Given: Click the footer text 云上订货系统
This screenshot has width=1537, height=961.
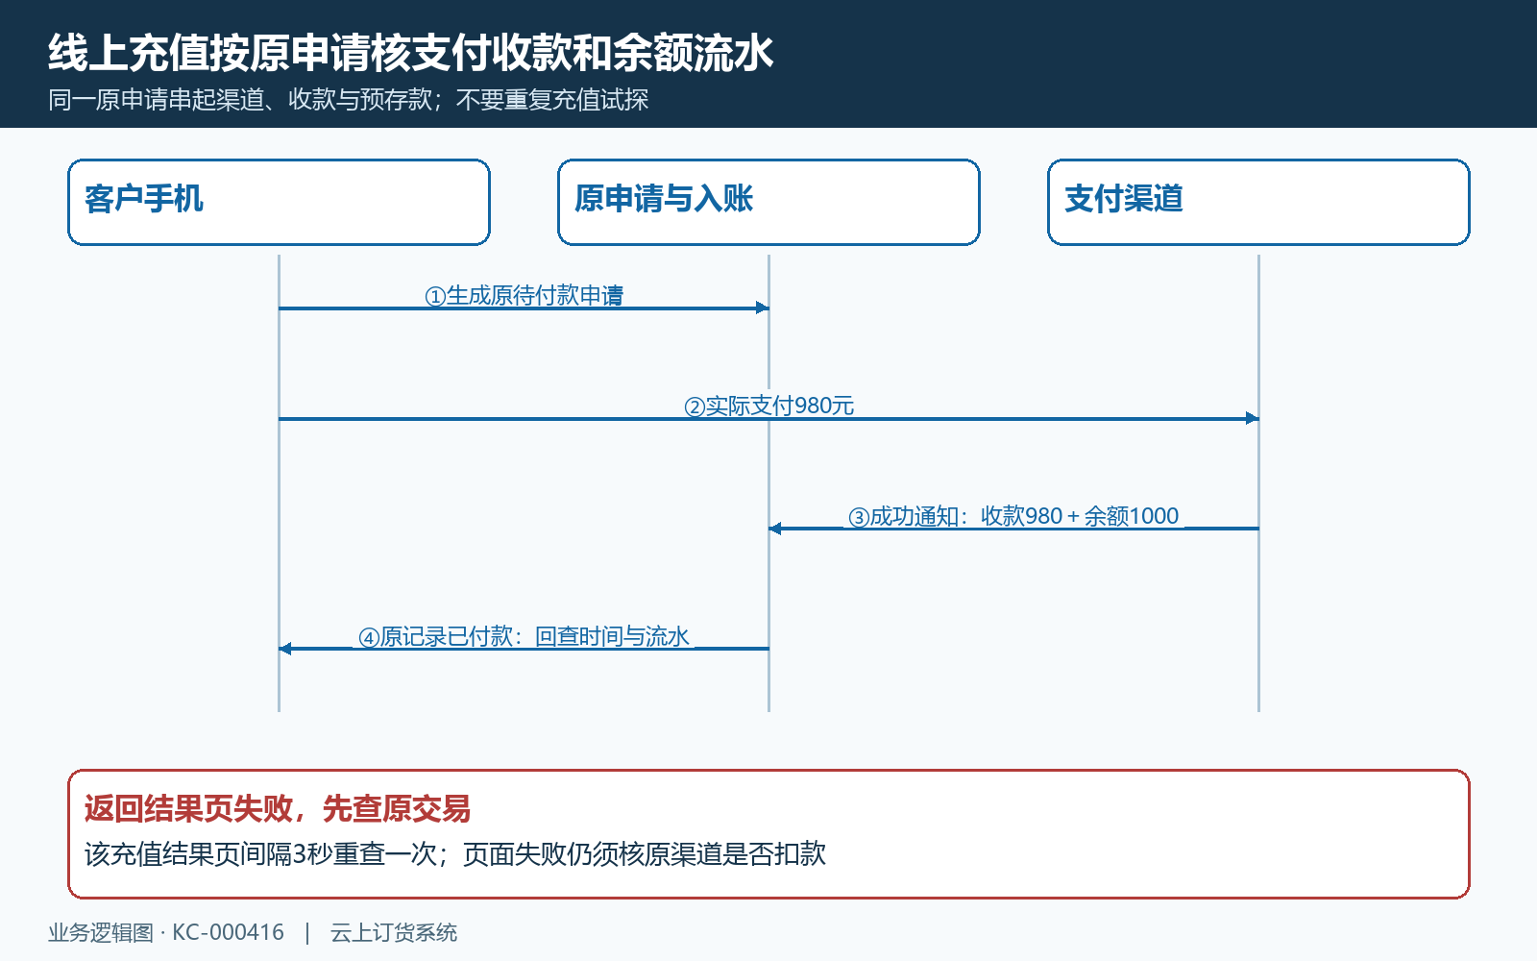Looking at the screenshot, I should point(394,932).
